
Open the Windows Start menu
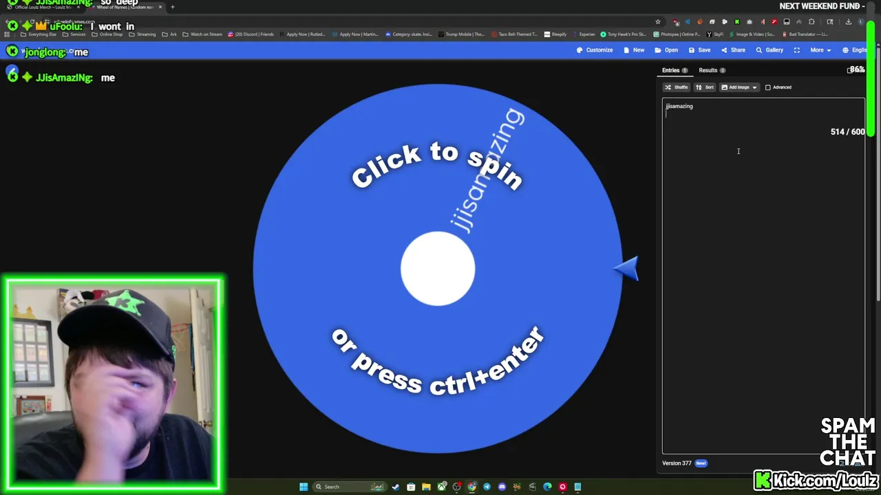coord(304,487)
